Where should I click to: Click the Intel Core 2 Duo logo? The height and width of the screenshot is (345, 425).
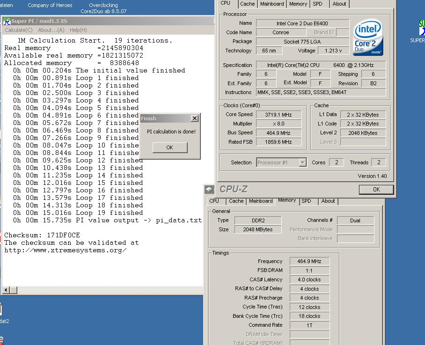[x=368, y=37]
